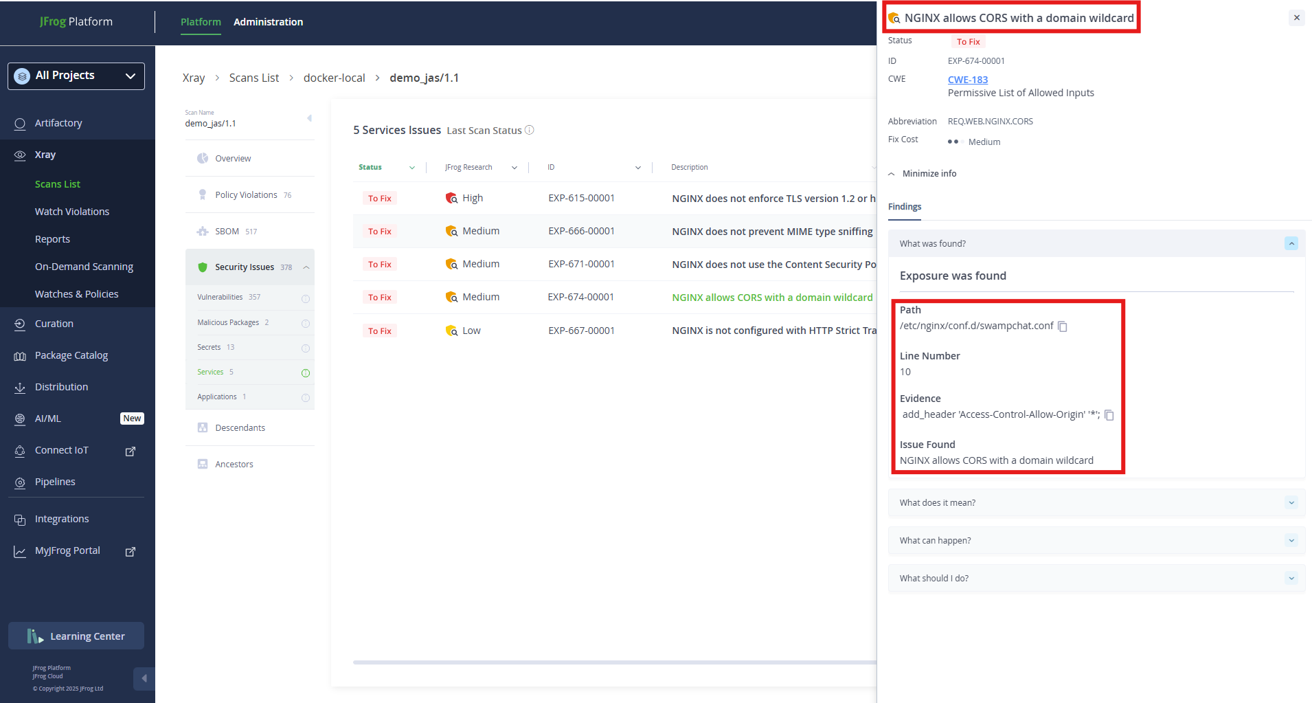Select the Findings tab in the detail panel
The width and height of the screenshot is (1312, 703).
904,206
